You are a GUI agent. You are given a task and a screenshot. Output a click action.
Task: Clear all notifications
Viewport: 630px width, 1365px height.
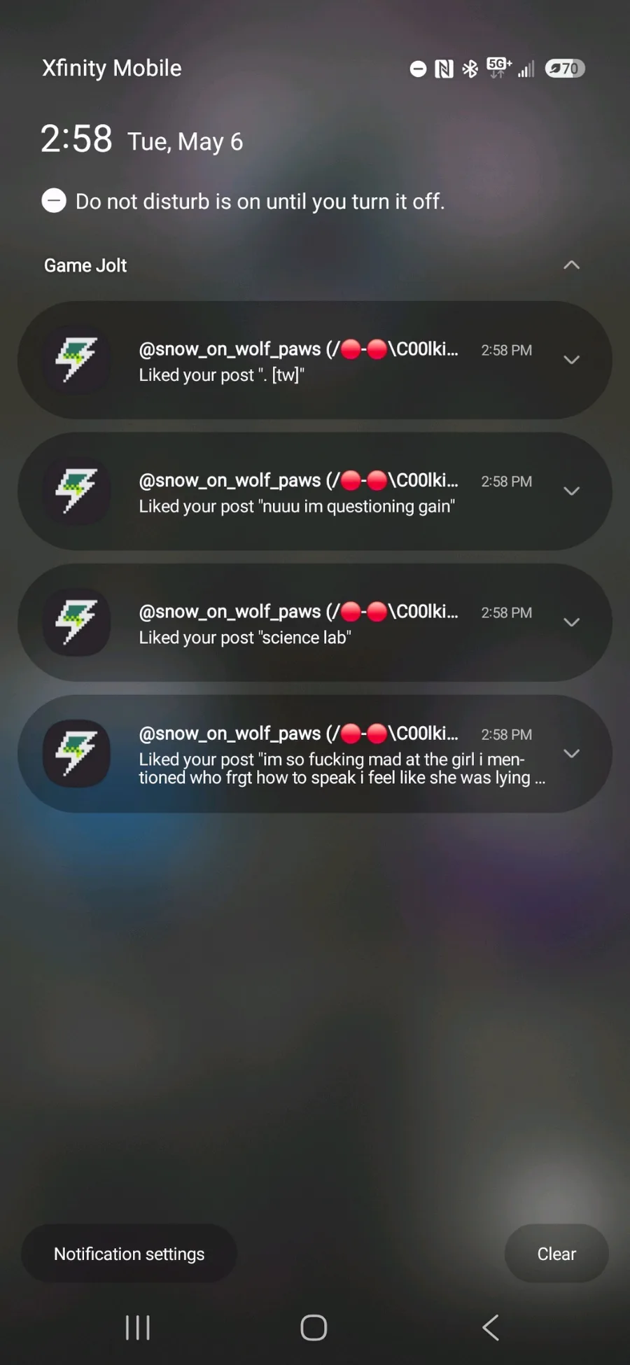click(556, 1254)
